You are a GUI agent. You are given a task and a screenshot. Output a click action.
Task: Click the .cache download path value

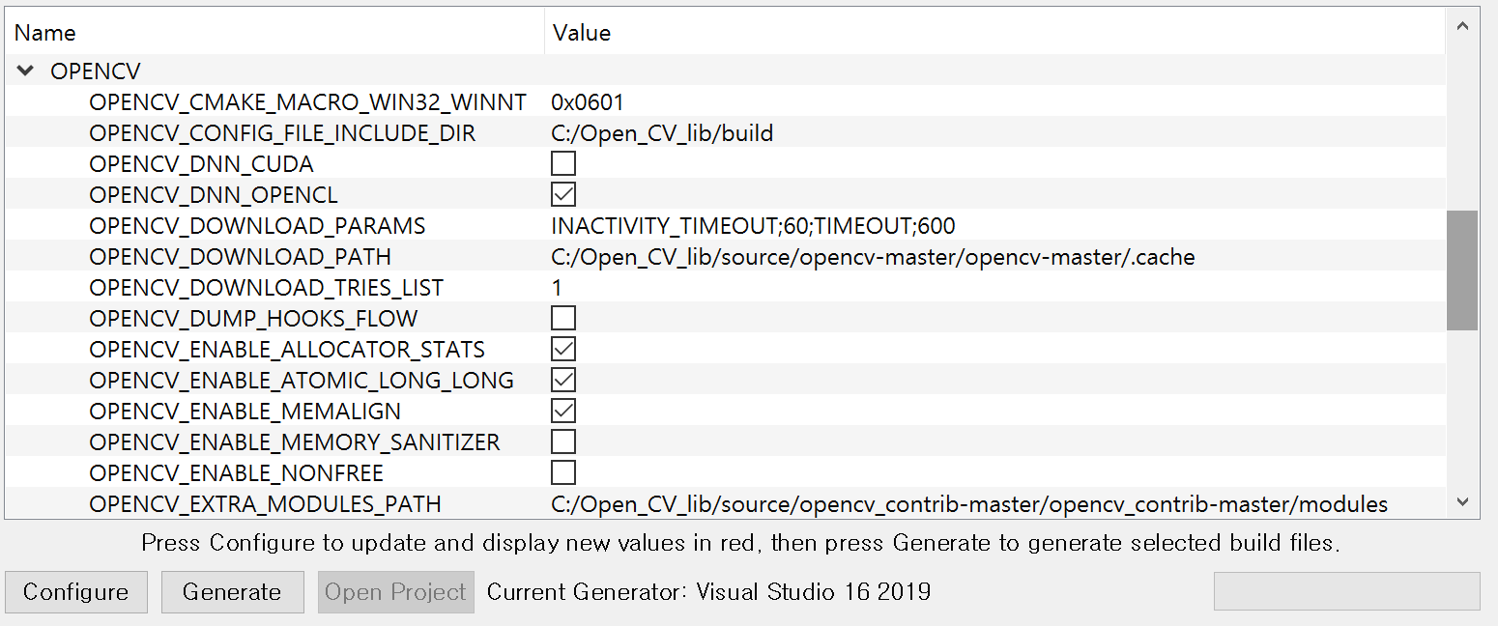point(873,256)
